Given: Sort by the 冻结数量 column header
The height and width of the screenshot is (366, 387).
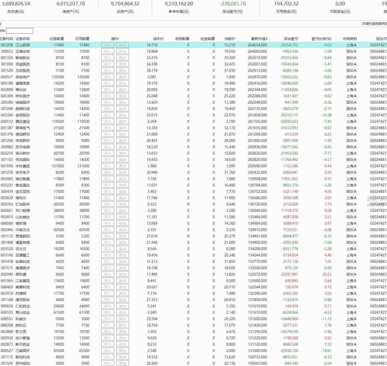Looking at the screenshot, I should [182, 39].
